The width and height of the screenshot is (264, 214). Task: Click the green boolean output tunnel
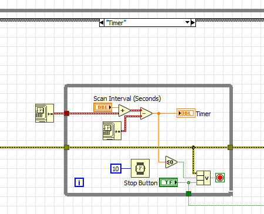[188, 194]
